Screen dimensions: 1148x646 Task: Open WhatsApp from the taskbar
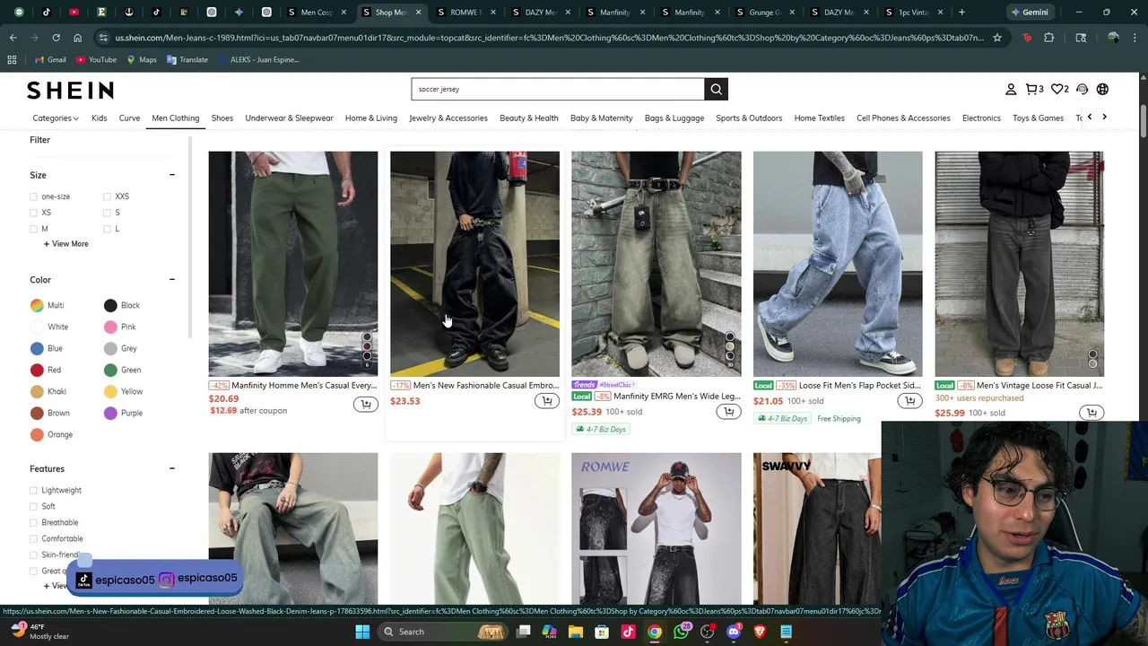681,632
